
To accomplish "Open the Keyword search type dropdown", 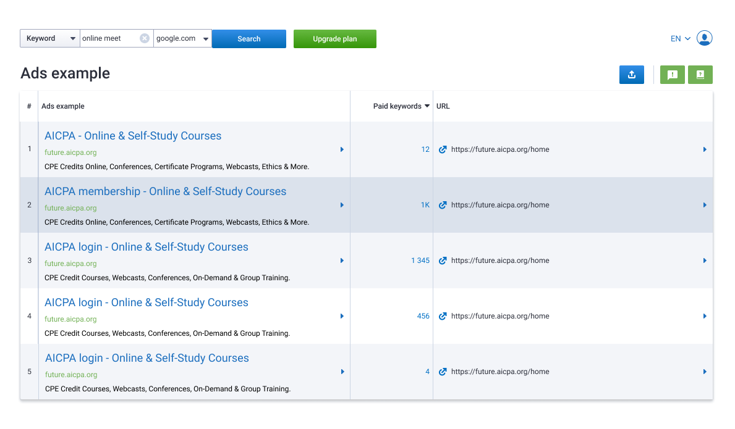I will (50, 38).
